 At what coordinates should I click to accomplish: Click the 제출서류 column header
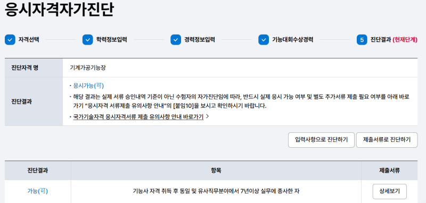coord(389,171)
